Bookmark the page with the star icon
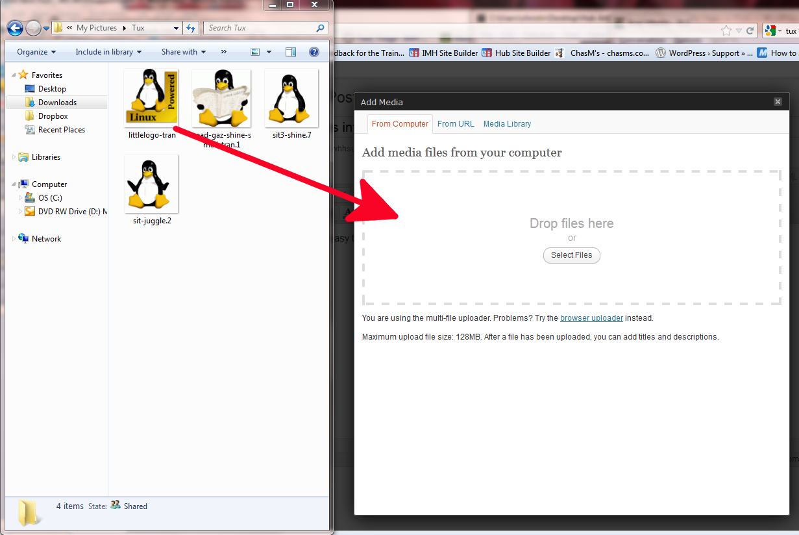The width and height of the screenshot is (799, 535). [x=726, y=31]
